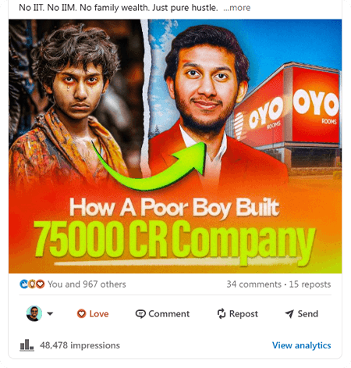This screenshot has width=351, height=368.
Task: Open the OYO poor boy post image
Action: 175,146
